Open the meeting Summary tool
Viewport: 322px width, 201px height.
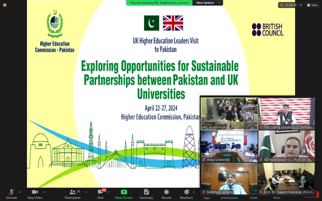[146, 194]
